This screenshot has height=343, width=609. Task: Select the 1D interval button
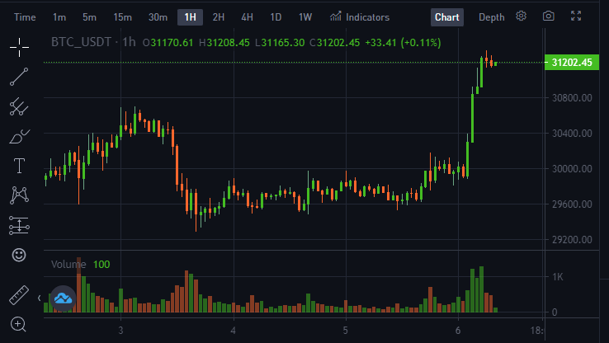coord(276,17)
